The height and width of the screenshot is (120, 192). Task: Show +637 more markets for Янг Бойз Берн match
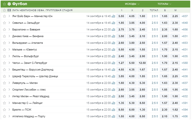(185, 16)
